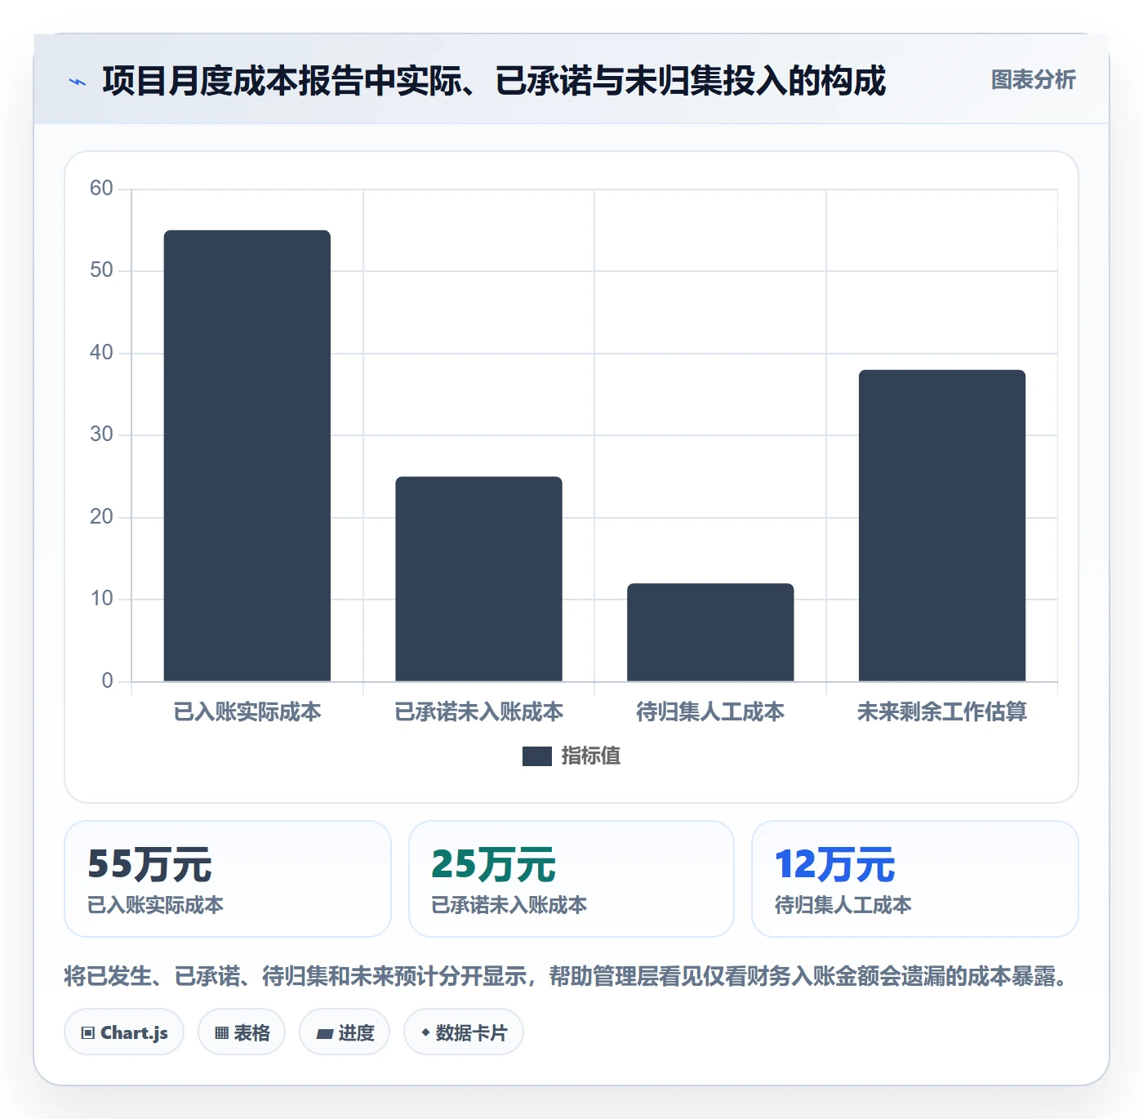Toggle the 指标值 legend color swatch
1143x1119 pixels.
[x=537, y=756]
